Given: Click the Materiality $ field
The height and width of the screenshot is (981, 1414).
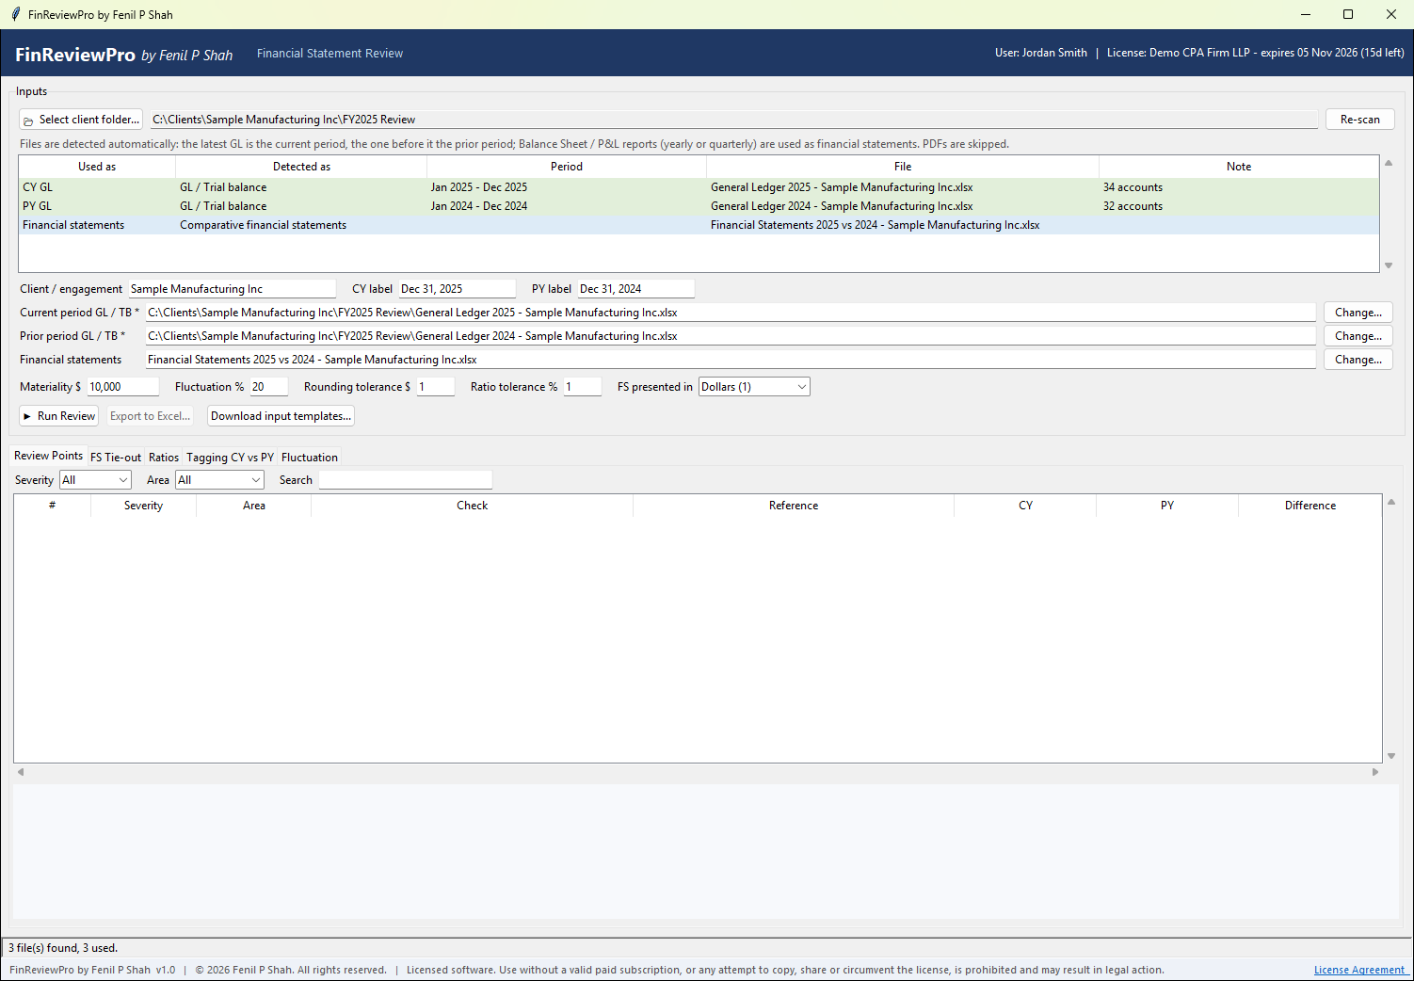Looking at the screenshot, I should pos(123,387).
